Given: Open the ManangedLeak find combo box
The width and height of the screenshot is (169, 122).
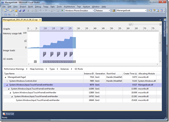Looking at the screenshot, I should (146, 11).
